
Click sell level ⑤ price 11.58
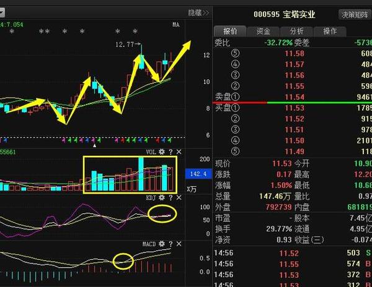pos(294,53)
